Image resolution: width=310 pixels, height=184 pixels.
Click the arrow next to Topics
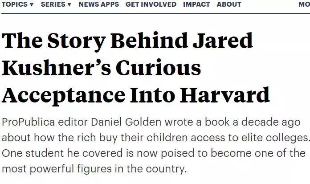click(x=33, y=5)
